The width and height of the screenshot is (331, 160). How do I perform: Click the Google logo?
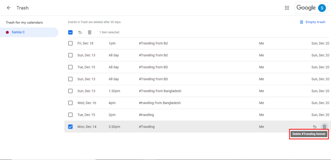click(306, 8)
